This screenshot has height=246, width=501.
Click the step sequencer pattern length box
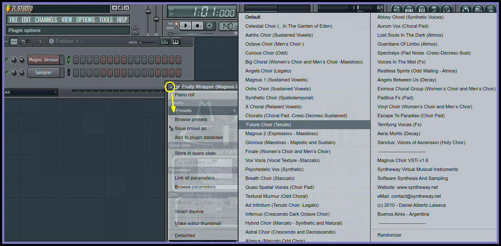pos(14,41)
